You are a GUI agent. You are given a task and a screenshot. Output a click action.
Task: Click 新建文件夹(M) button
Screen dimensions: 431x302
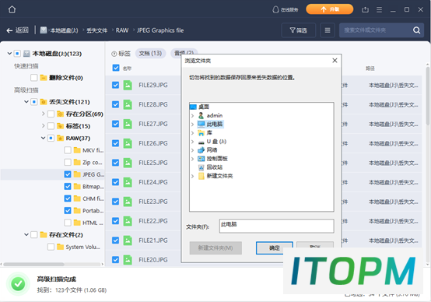[215, 248]
